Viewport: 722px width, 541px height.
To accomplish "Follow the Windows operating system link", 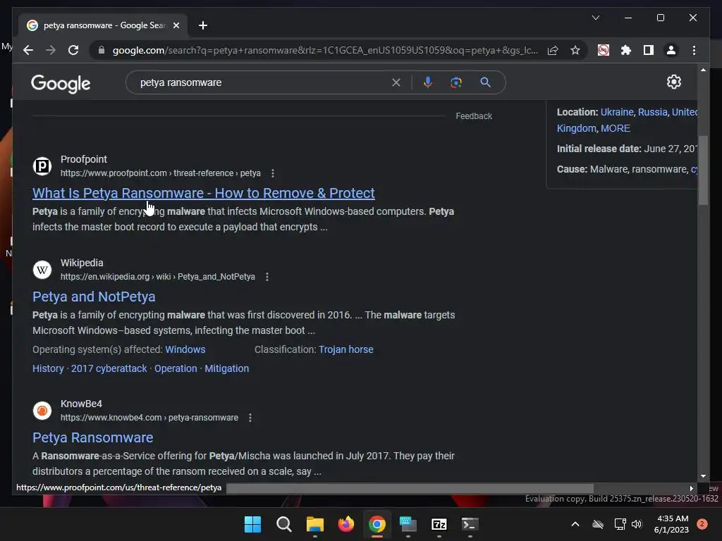I will pyautogui.click(x=185, y=349).
